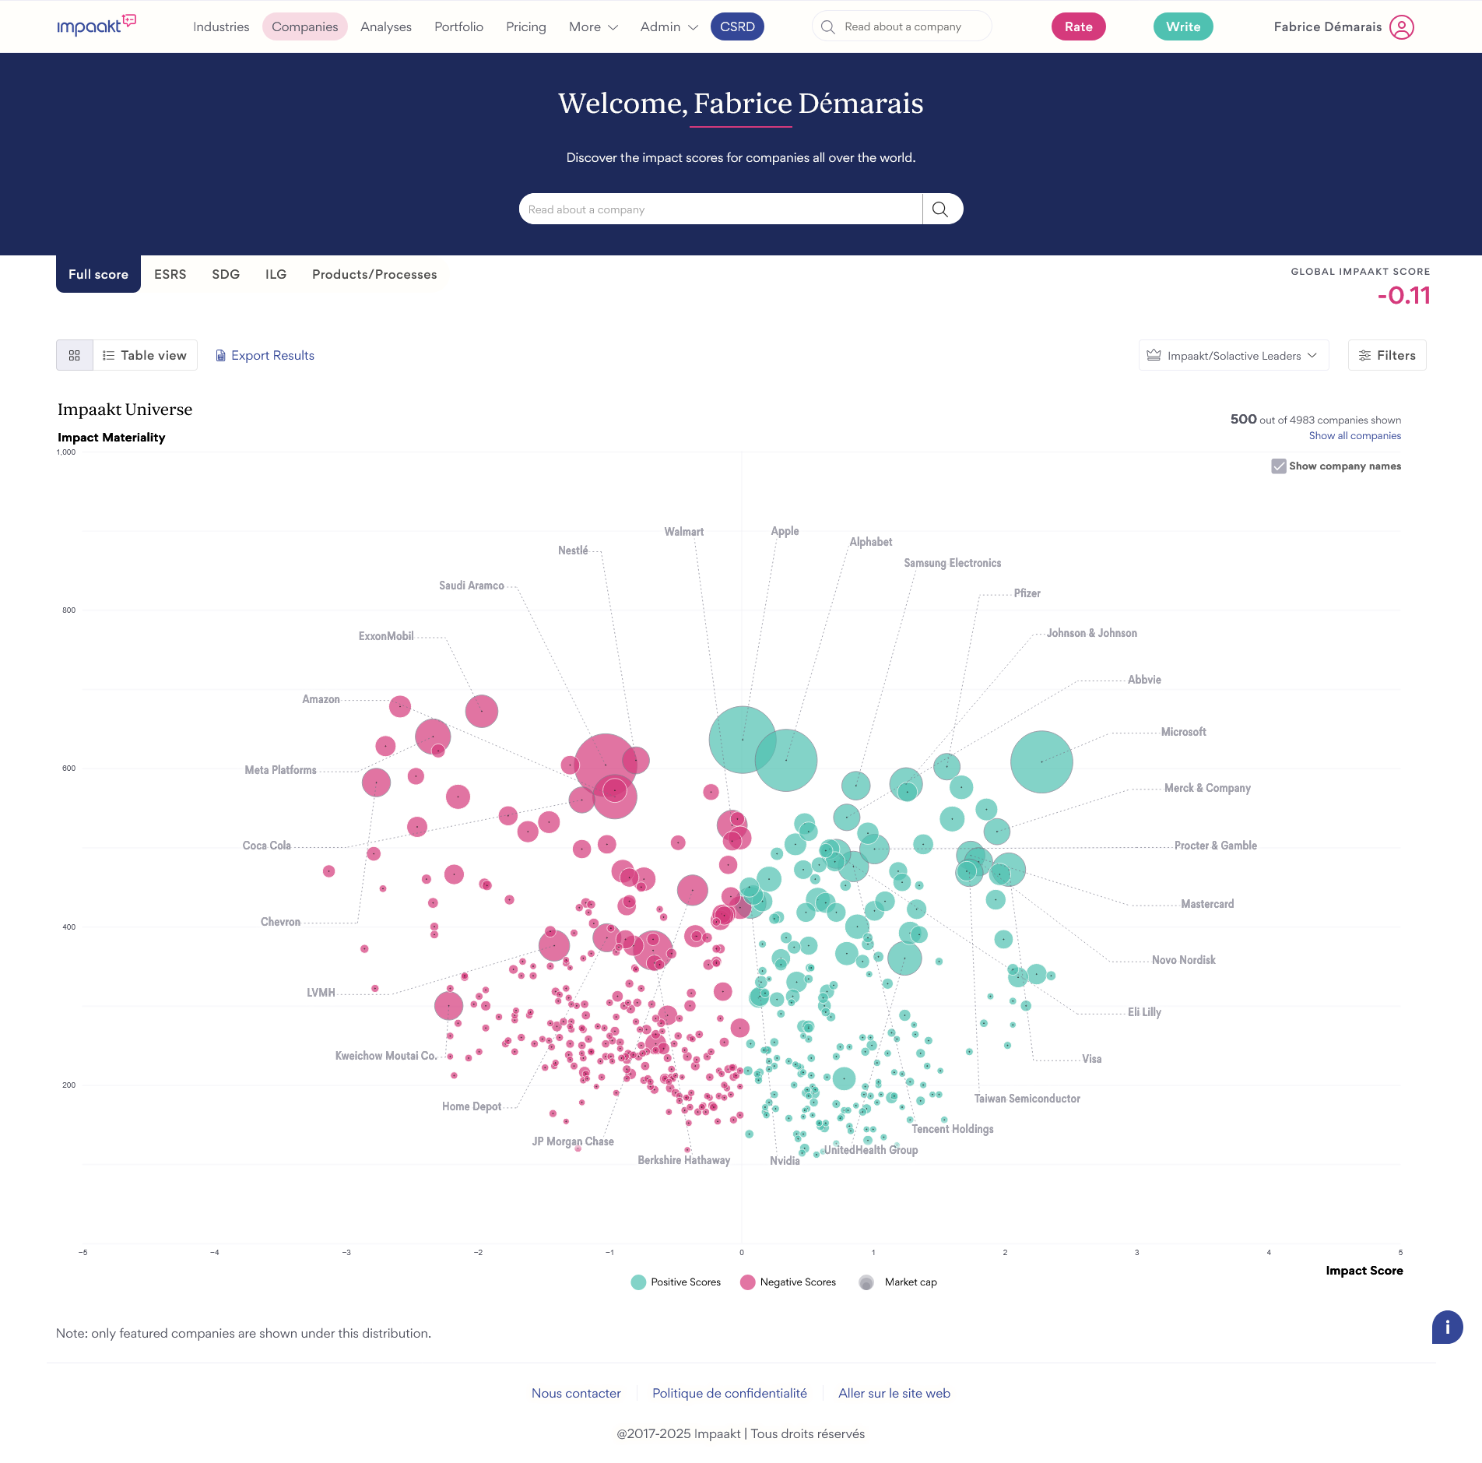Click the Export Results document icon

click(x=221, y=356)
